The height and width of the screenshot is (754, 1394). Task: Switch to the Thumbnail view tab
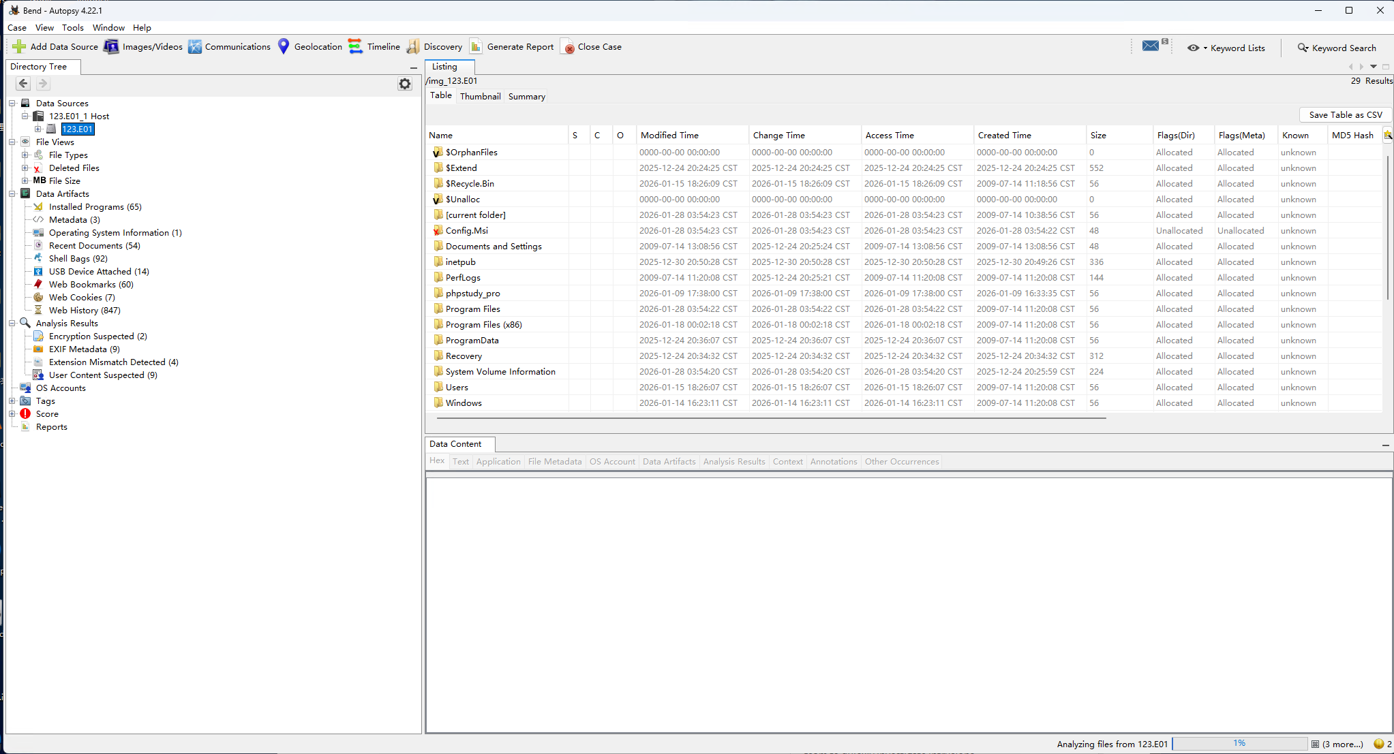pos(480,97)
